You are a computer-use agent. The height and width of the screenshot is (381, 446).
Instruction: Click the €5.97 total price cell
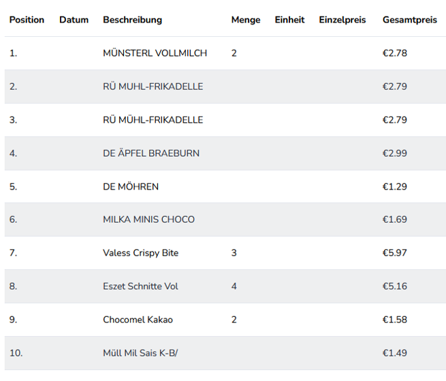click(394, 253)
